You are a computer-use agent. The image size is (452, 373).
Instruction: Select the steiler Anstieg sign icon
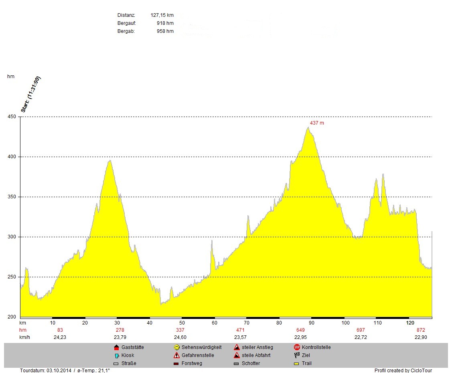237,347
